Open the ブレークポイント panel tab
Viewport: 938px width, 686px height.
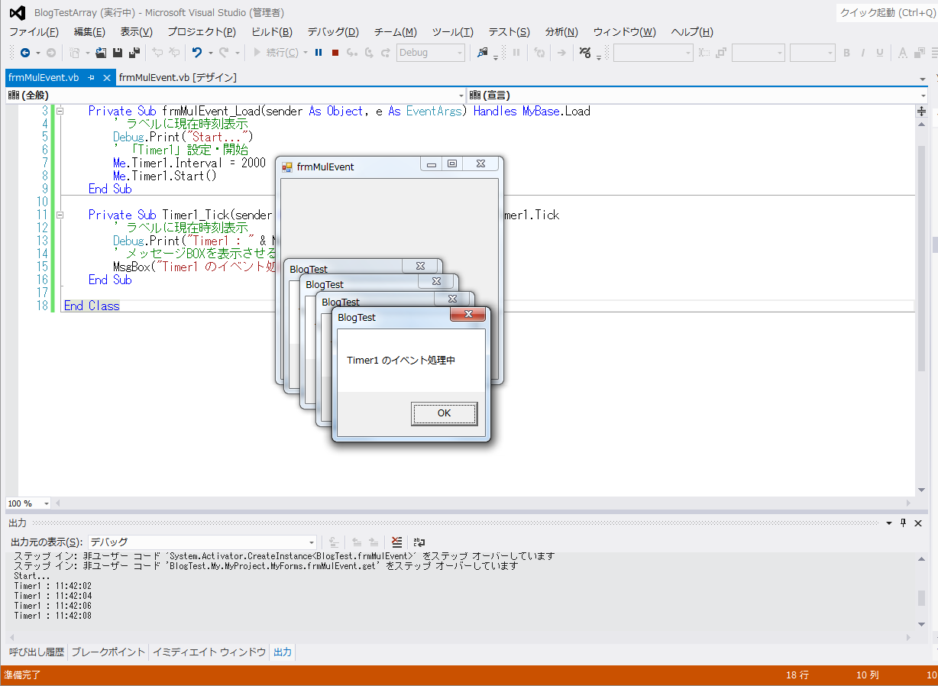(108, 652)
